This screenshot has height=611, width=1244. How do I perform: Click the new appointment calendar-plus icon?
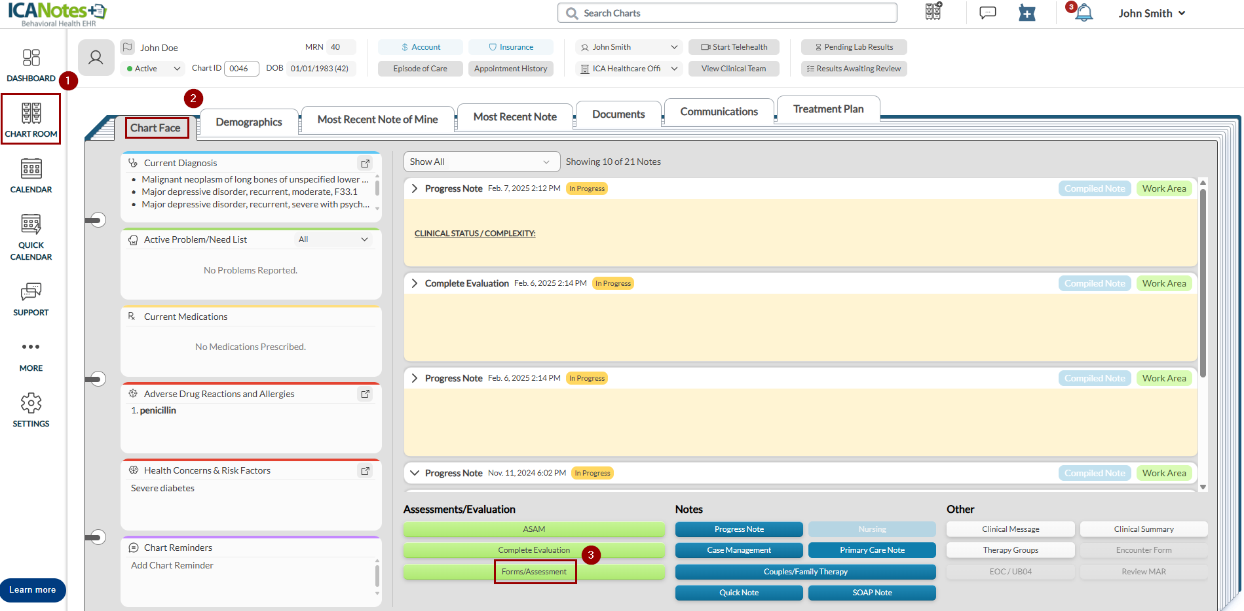[x=1027, y=12]
